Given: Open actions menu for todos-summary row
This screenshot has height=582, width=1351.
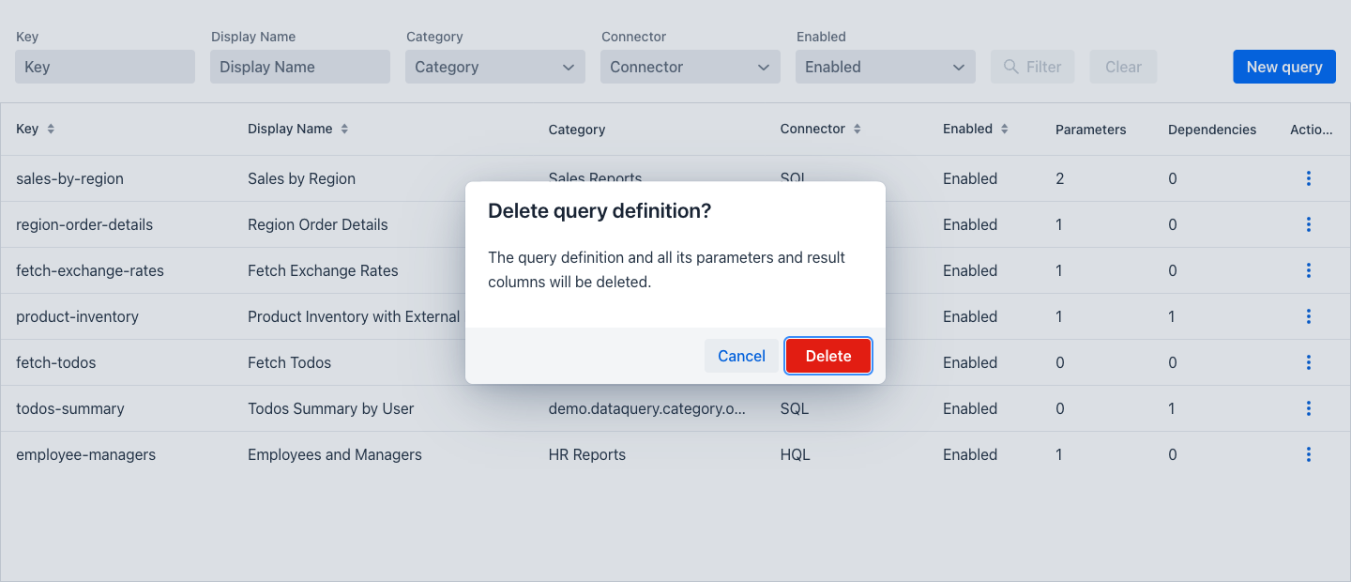Looking at the screenshot, I should 1309,408.
